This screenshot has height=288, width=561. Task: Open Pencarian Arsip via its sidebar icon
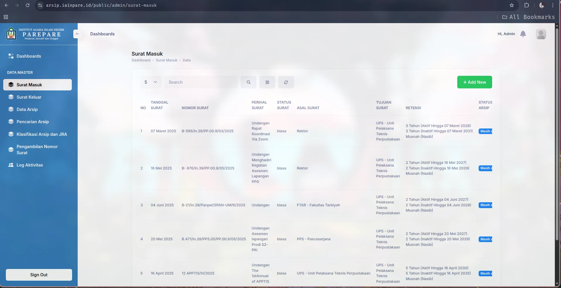pyautogui.click(x=11, y=122)
